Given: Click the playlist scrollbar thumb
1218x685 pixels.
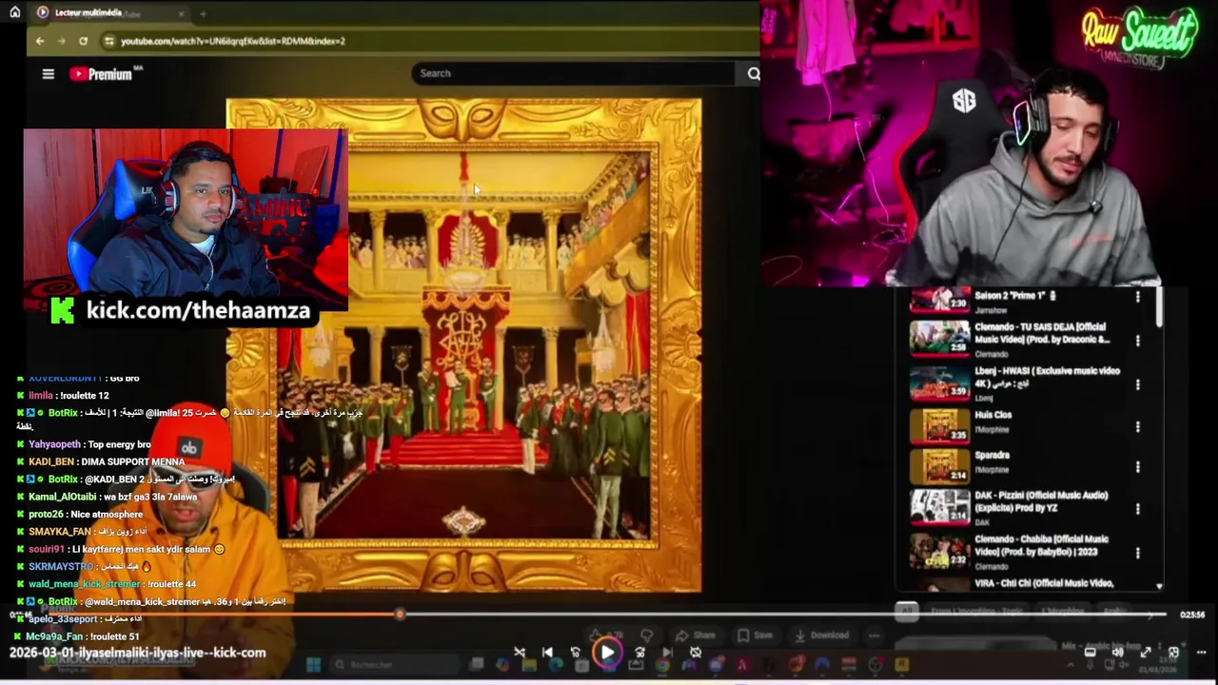Looking at the screenshot, I should point(1159,307).
